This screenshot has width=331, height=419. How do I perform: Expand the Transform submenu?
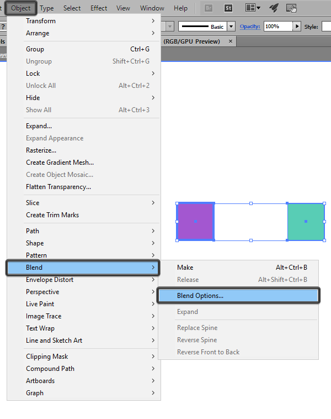(x=84, y=21)
